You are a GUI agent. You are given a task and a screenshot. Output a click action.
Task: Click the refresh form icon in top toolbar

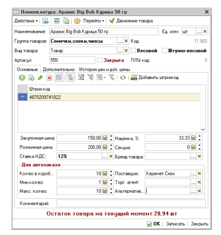pos(57,21)
